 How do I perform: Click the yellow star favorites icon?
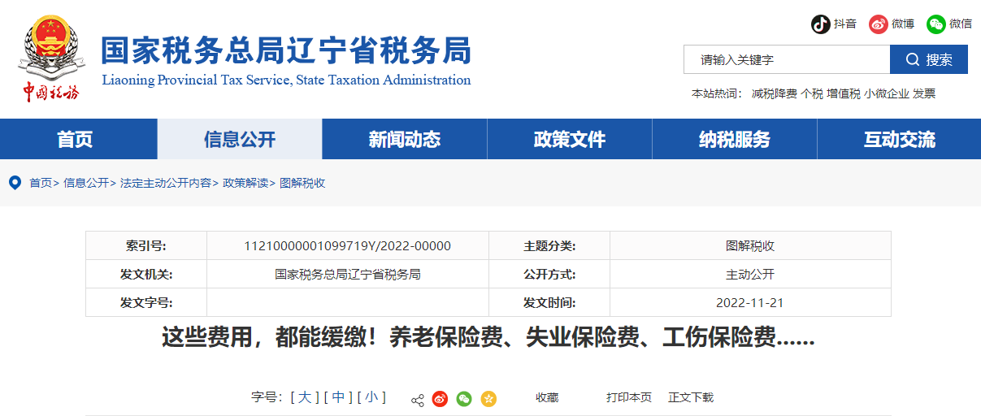click(x=488, y=399)
